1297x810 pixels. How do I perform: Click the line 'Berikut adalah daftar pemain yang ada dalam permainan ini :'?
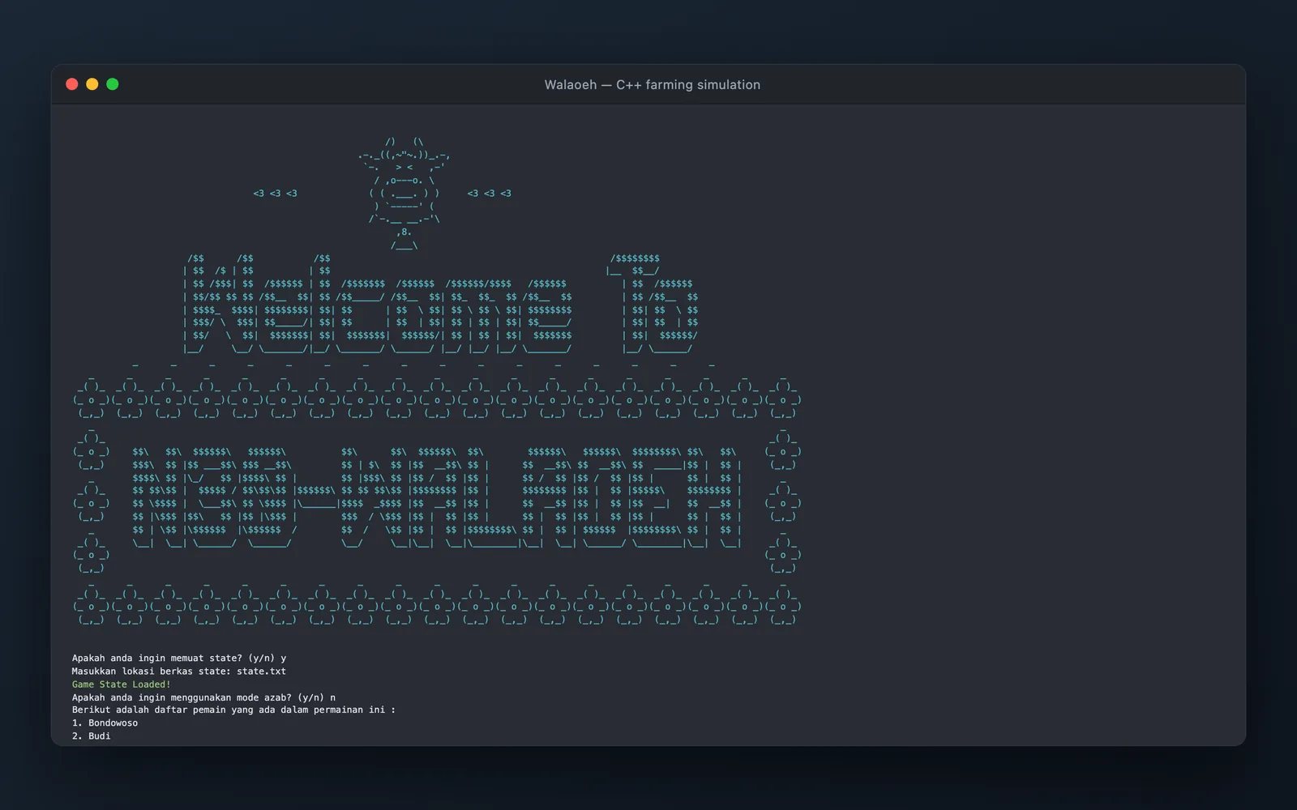click(x=233, y=710)
